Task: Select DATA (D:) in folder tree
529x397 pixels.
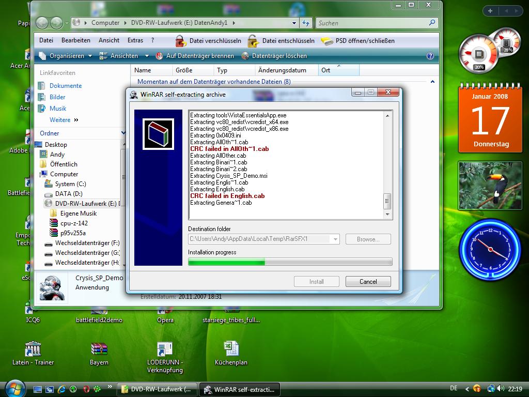Action: coord(69,194)
